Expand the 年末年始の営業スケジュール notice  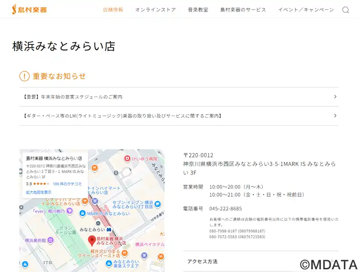pyautogui.click(x=179, y=97)
